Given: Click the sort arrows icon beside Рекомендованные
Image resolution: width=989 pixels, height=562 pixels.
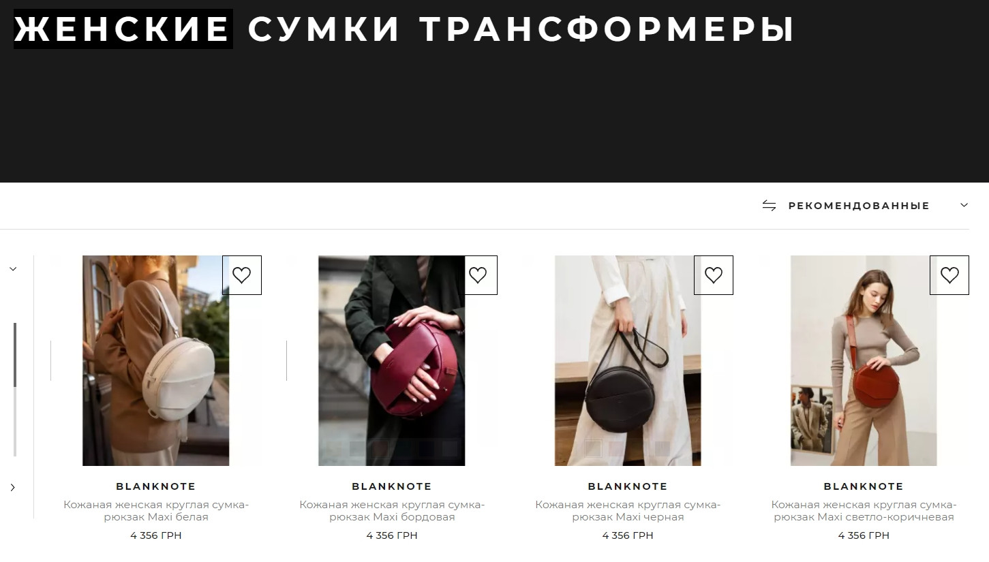Looking at the screenshot, I should pos(770,206).
